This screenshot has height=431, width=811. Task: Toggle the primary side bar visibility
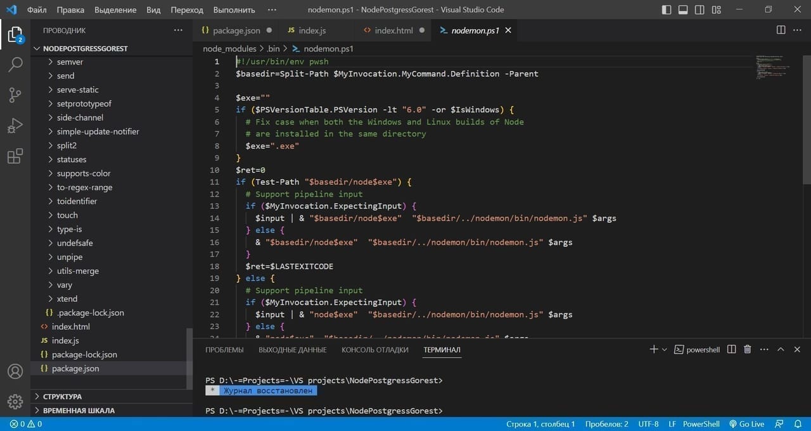pyautogui.click(x=667, y=9)
